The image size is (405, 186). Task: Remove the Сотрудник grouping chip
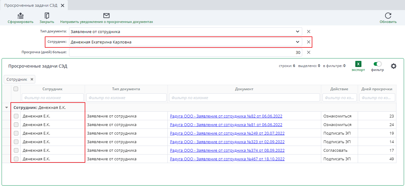32,79
